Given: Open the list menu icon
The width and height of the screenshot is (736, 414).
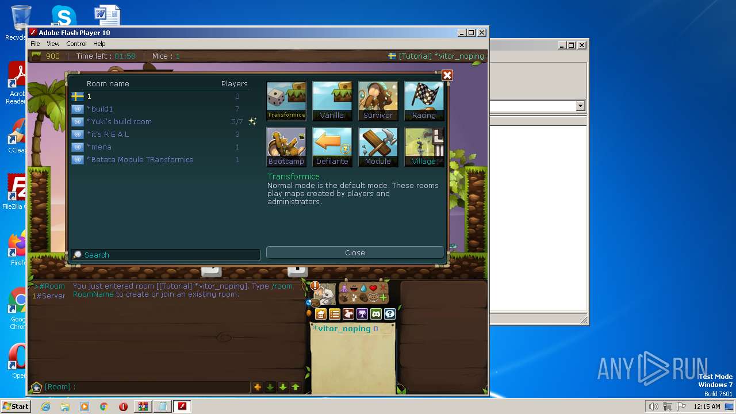Looking at the screenshot, I should point(335,314).
